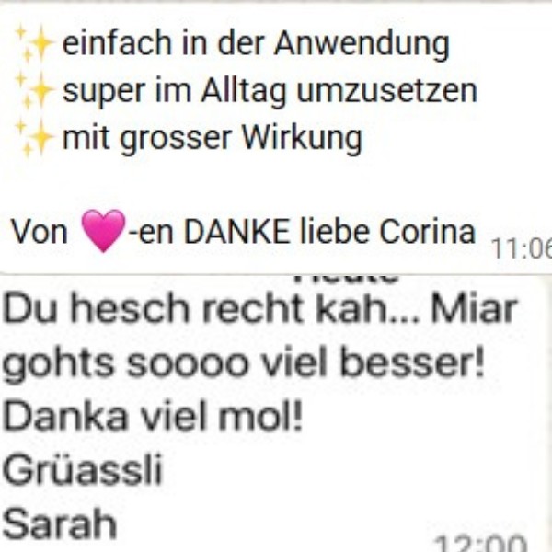Click the sparkle emoji before 'super im Alltag'
The width and height of the screenshot is (552, 552).
point(35,91)
